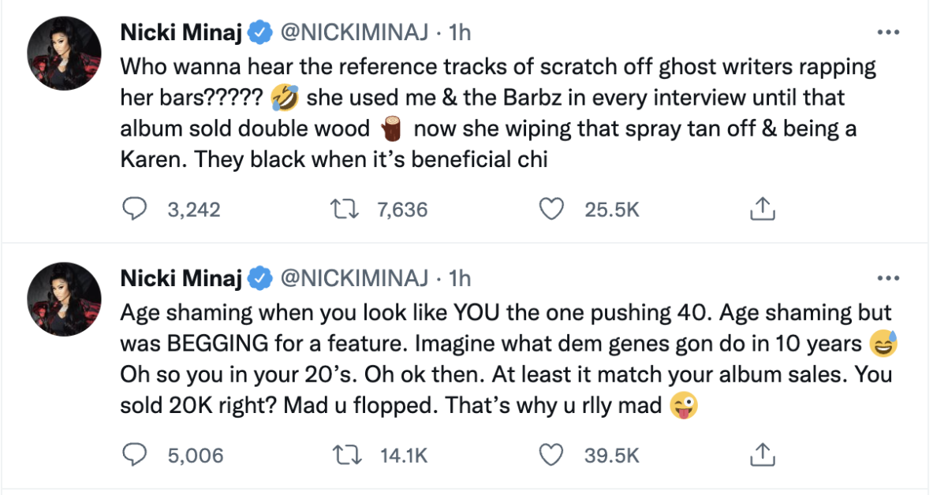Like the tweet with 39.5K likes

tap(551, 455)
